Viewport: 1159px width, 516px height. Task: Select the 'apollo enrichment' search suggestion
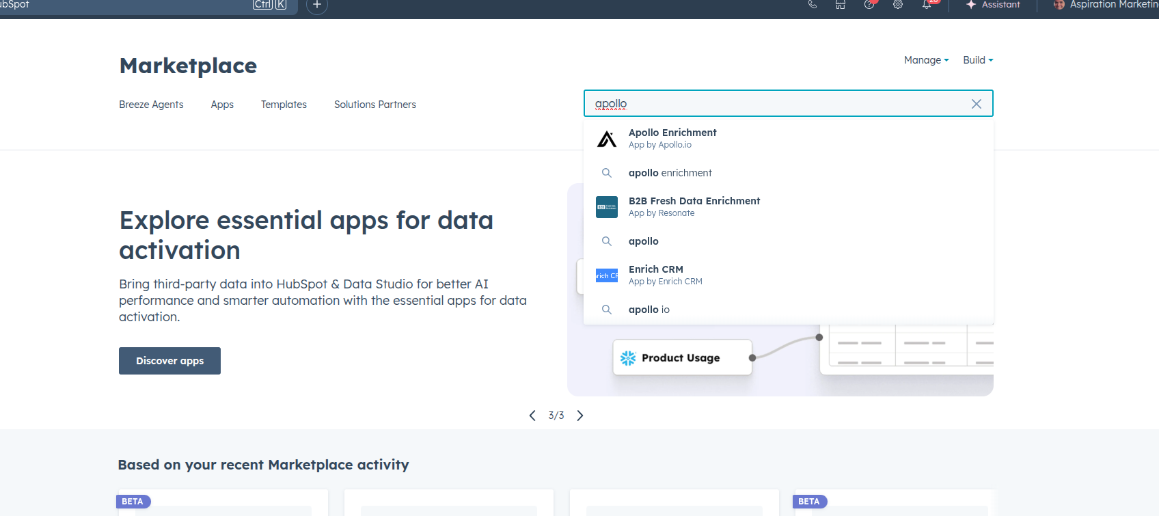click(x=789, y=173)
